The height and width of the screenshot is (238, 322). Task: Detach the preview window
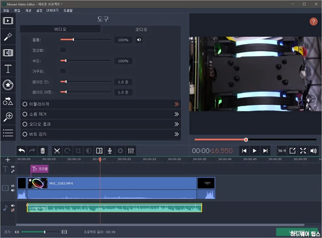pyautogui.click(x=292, y=151)
